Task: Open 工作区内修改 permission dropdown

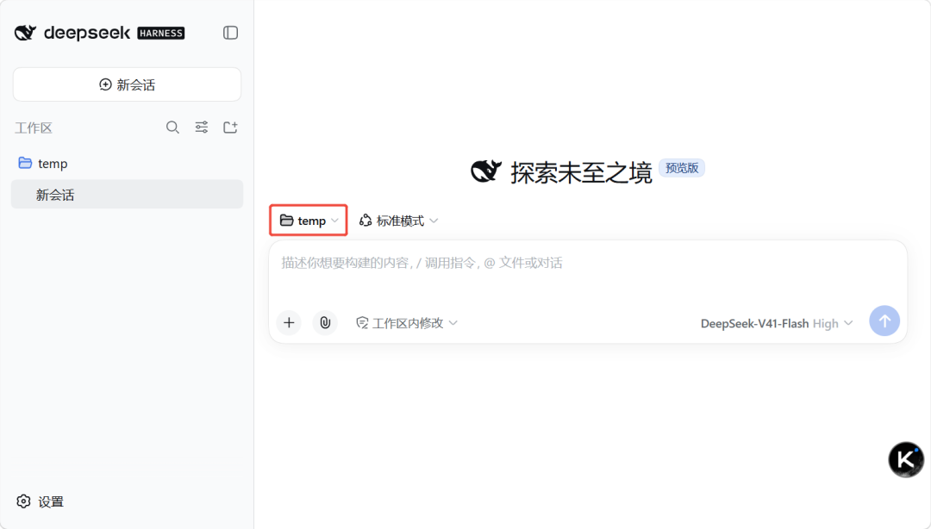Action: coord(407,323)
